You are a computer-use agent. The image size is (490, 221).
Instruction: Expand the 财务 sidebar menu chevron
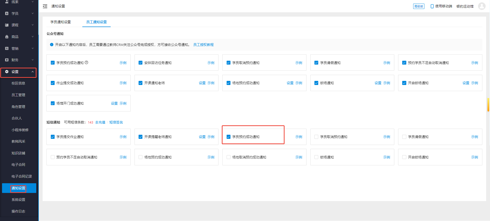tap(33, 60)
